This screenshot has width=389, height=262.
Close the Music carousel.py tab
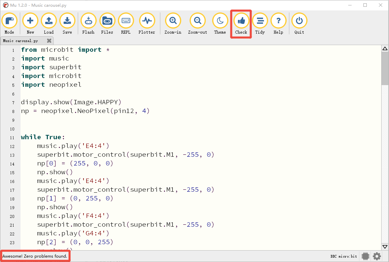click(x=49, y=41)
